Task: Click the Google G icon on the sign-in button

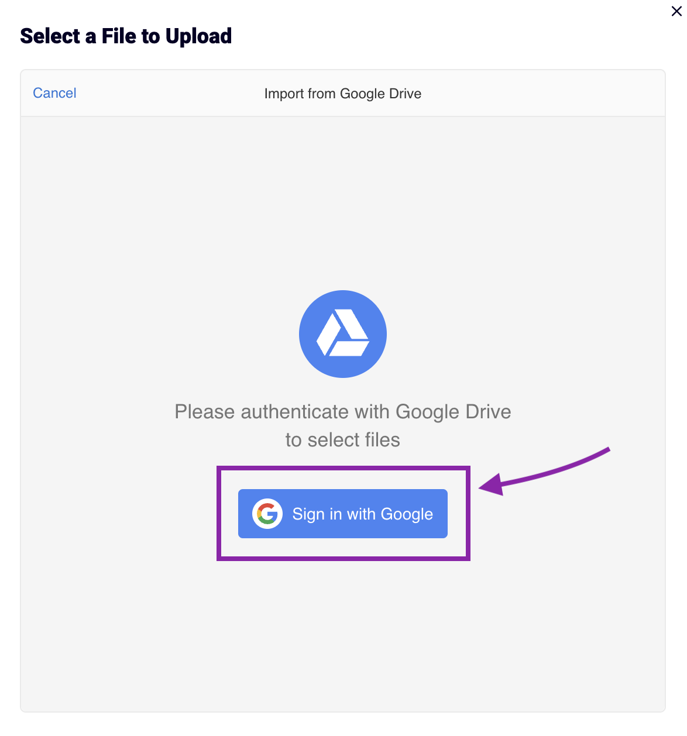Action: pos(266,514)
